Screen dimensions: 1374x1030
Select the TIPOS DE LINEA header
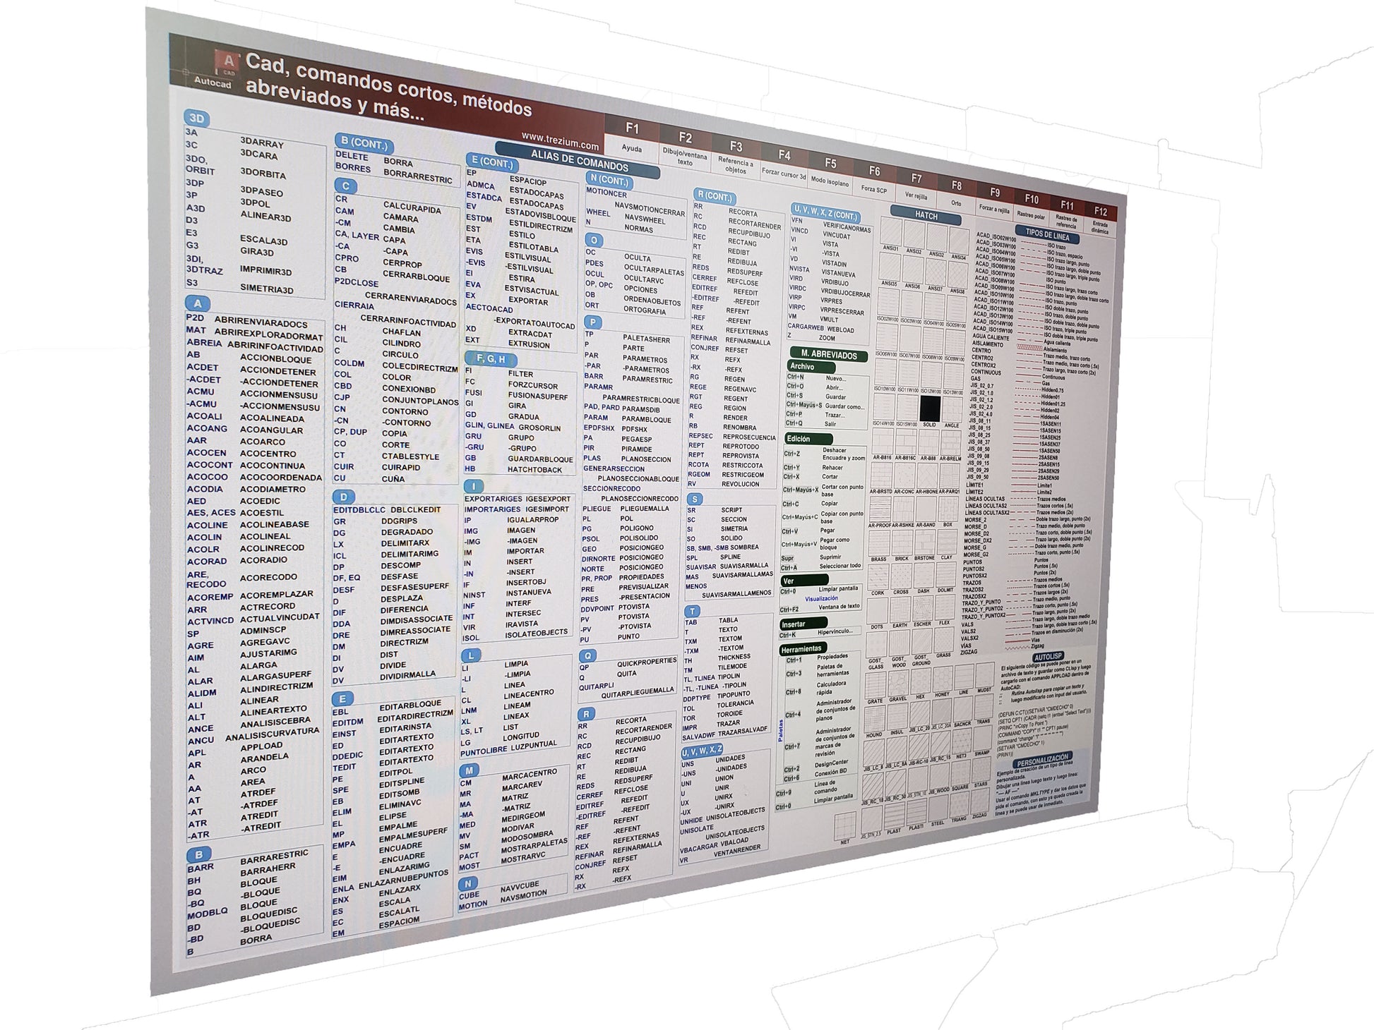[1047, 236]
